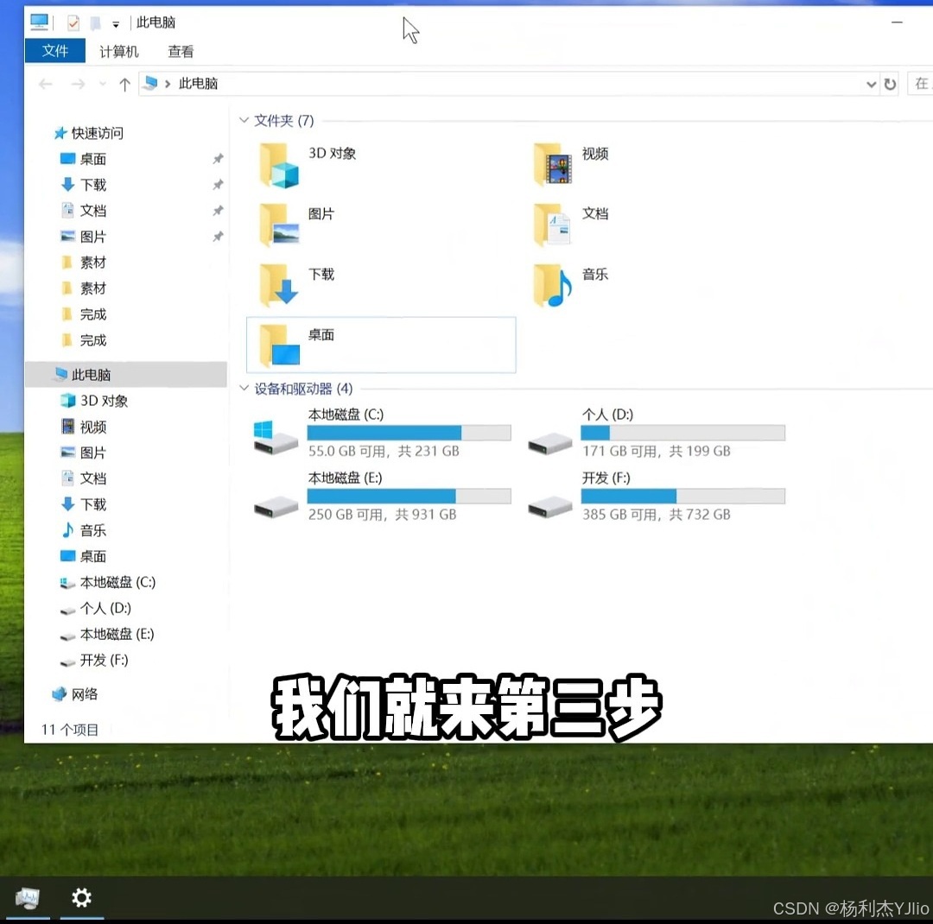Click the 11 个项目 status text
Image resolution: width=933 pixels, height=924 pixels.
tap(70, 730)
